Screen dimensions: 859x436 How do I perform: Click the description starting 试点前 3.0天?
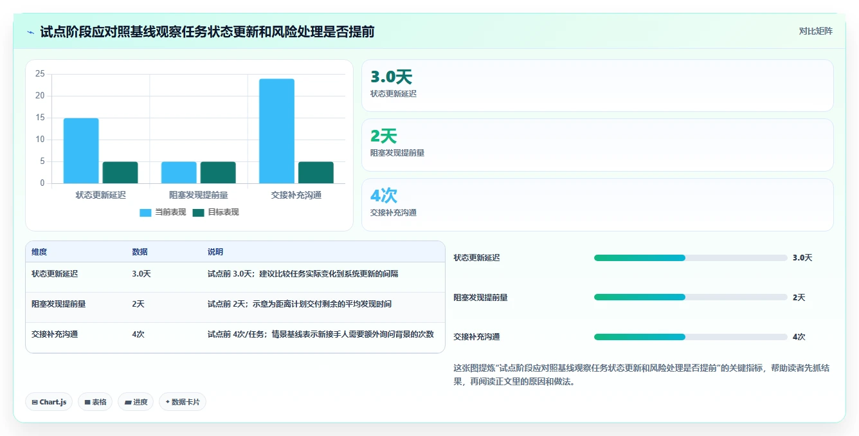point(303,274)
